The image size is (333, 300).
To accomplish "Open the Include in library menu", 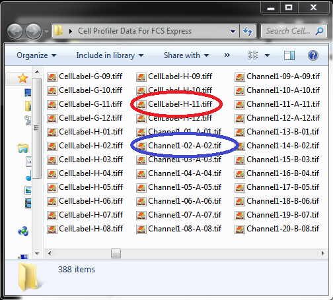I will 110,55.
